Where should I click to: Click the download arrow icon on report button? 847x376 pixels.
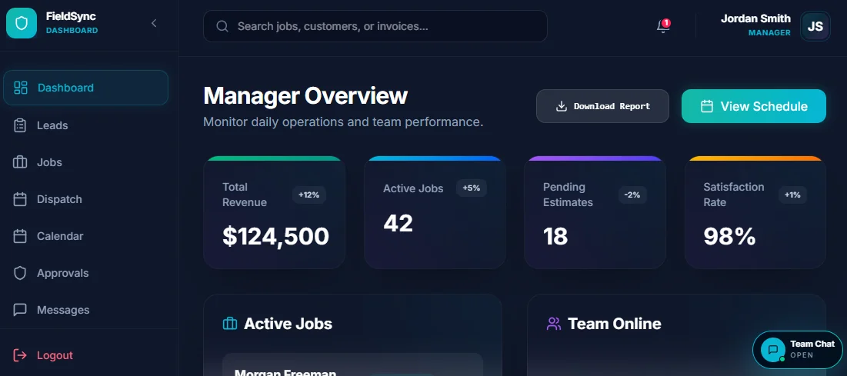coord(562,106)
